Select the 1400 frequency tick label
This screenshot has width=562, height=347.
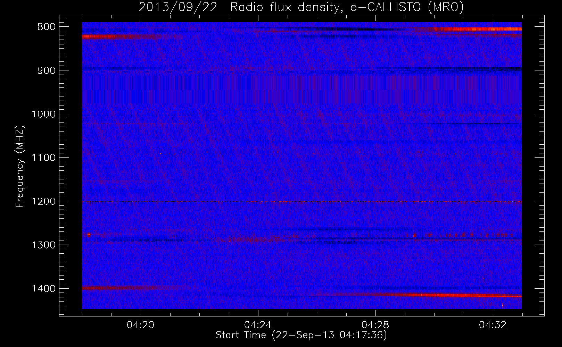(x=43, y=289)
